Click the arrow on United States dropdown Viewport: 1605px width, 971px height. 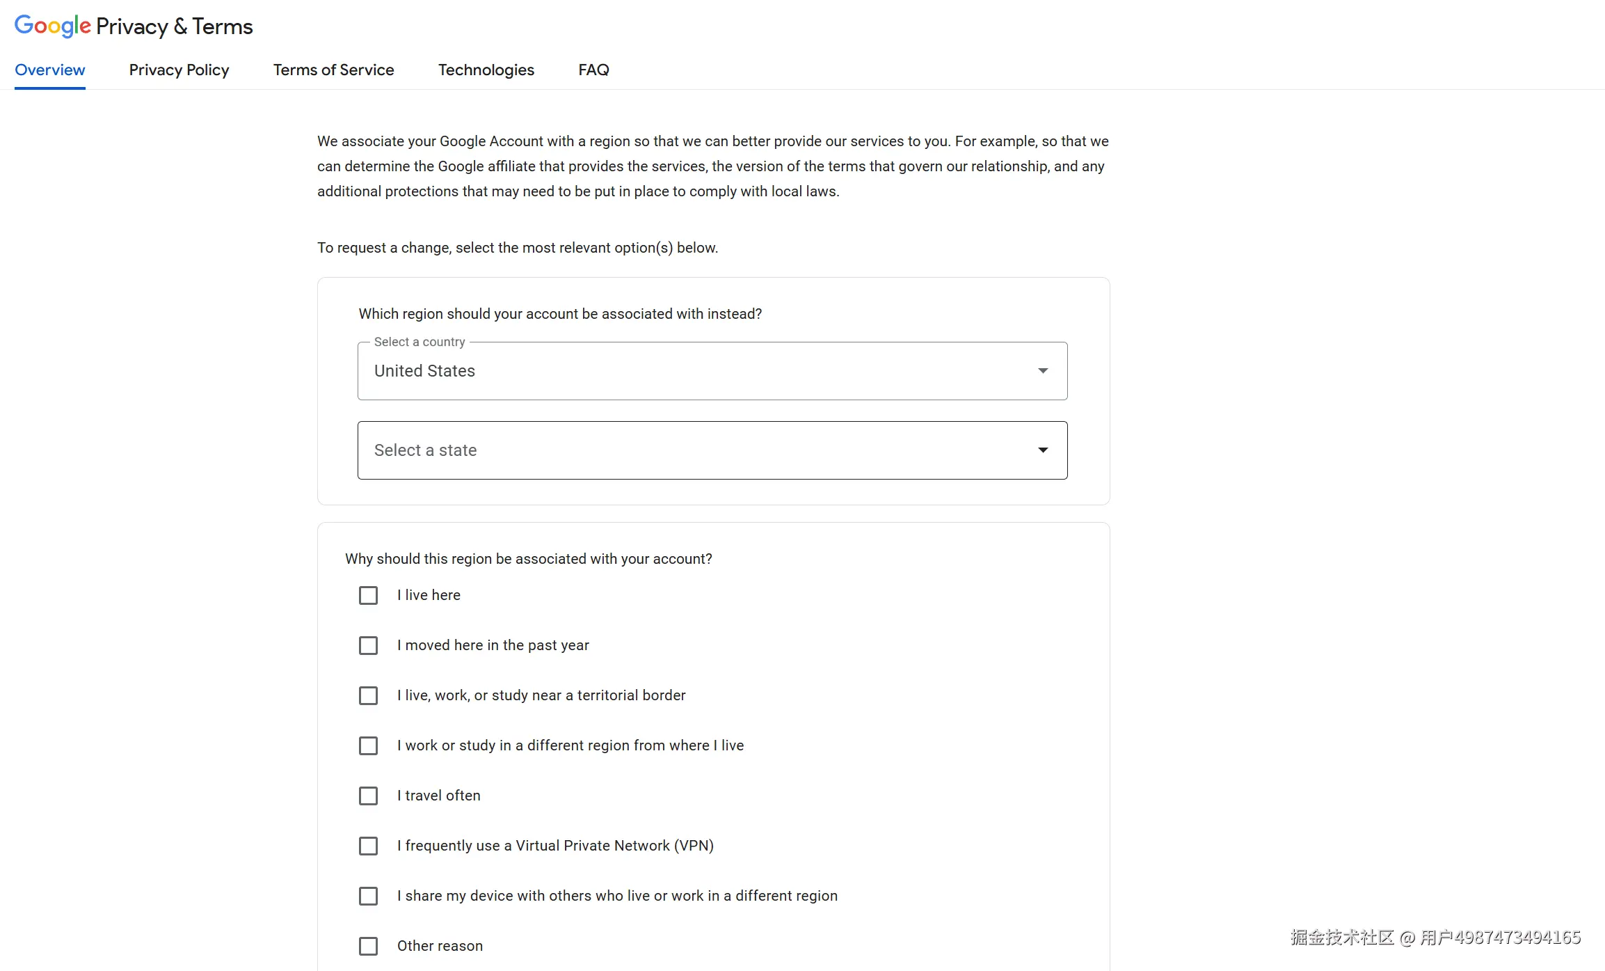point(1042,371)
